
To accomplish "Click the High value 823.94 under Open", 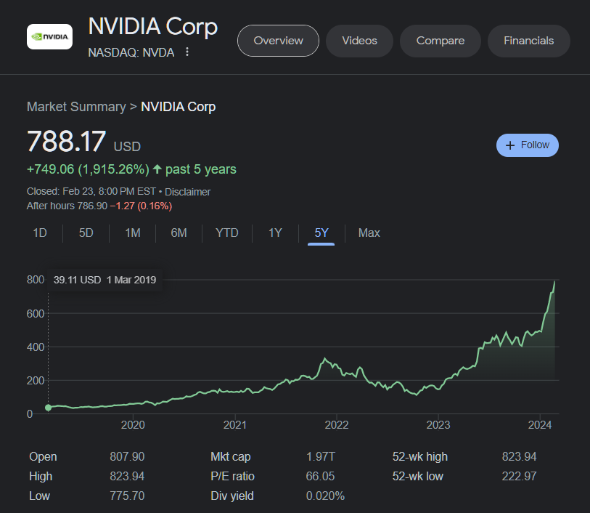I will tap(127, 476).
